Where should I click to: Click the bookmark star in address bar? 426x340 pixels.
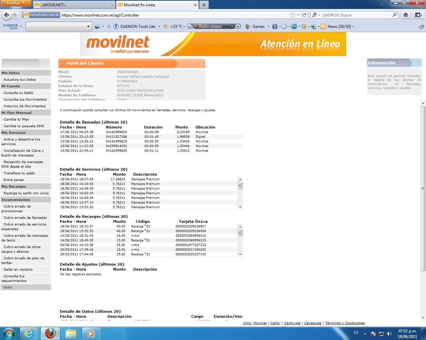click(293, 15)
